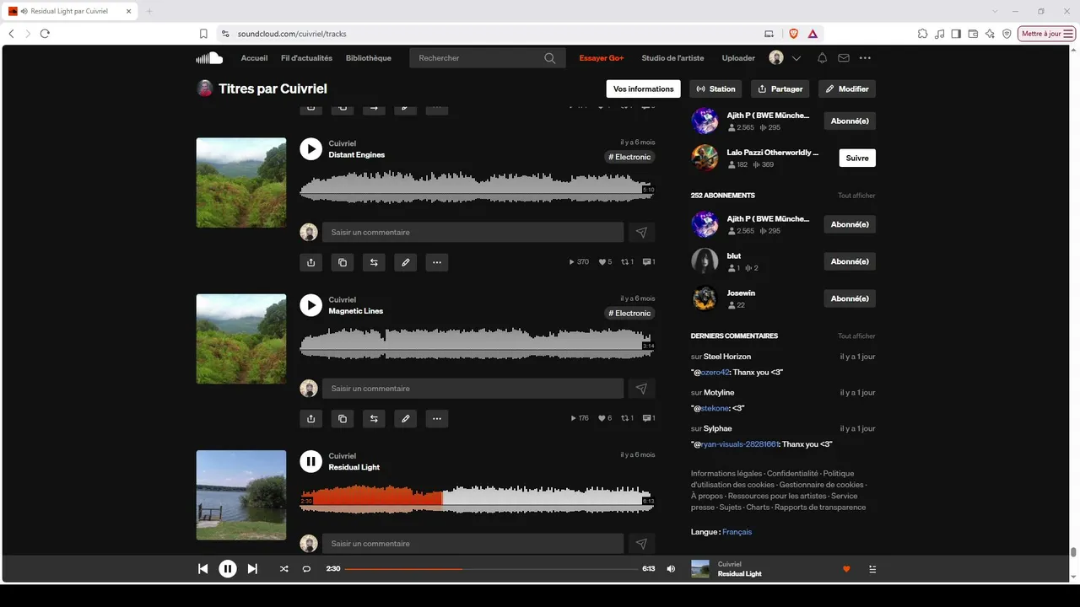Open Residual Light cover artwork
Viewport: 1080px width, 607px height.
[241, 495]
